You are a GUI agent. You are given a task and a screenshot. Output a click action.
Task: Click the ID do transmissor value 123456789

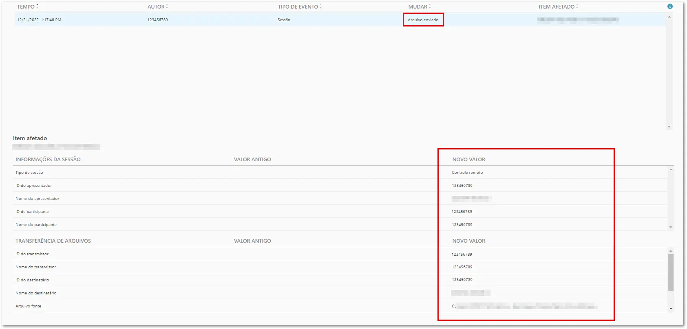(x=462, y=254)
